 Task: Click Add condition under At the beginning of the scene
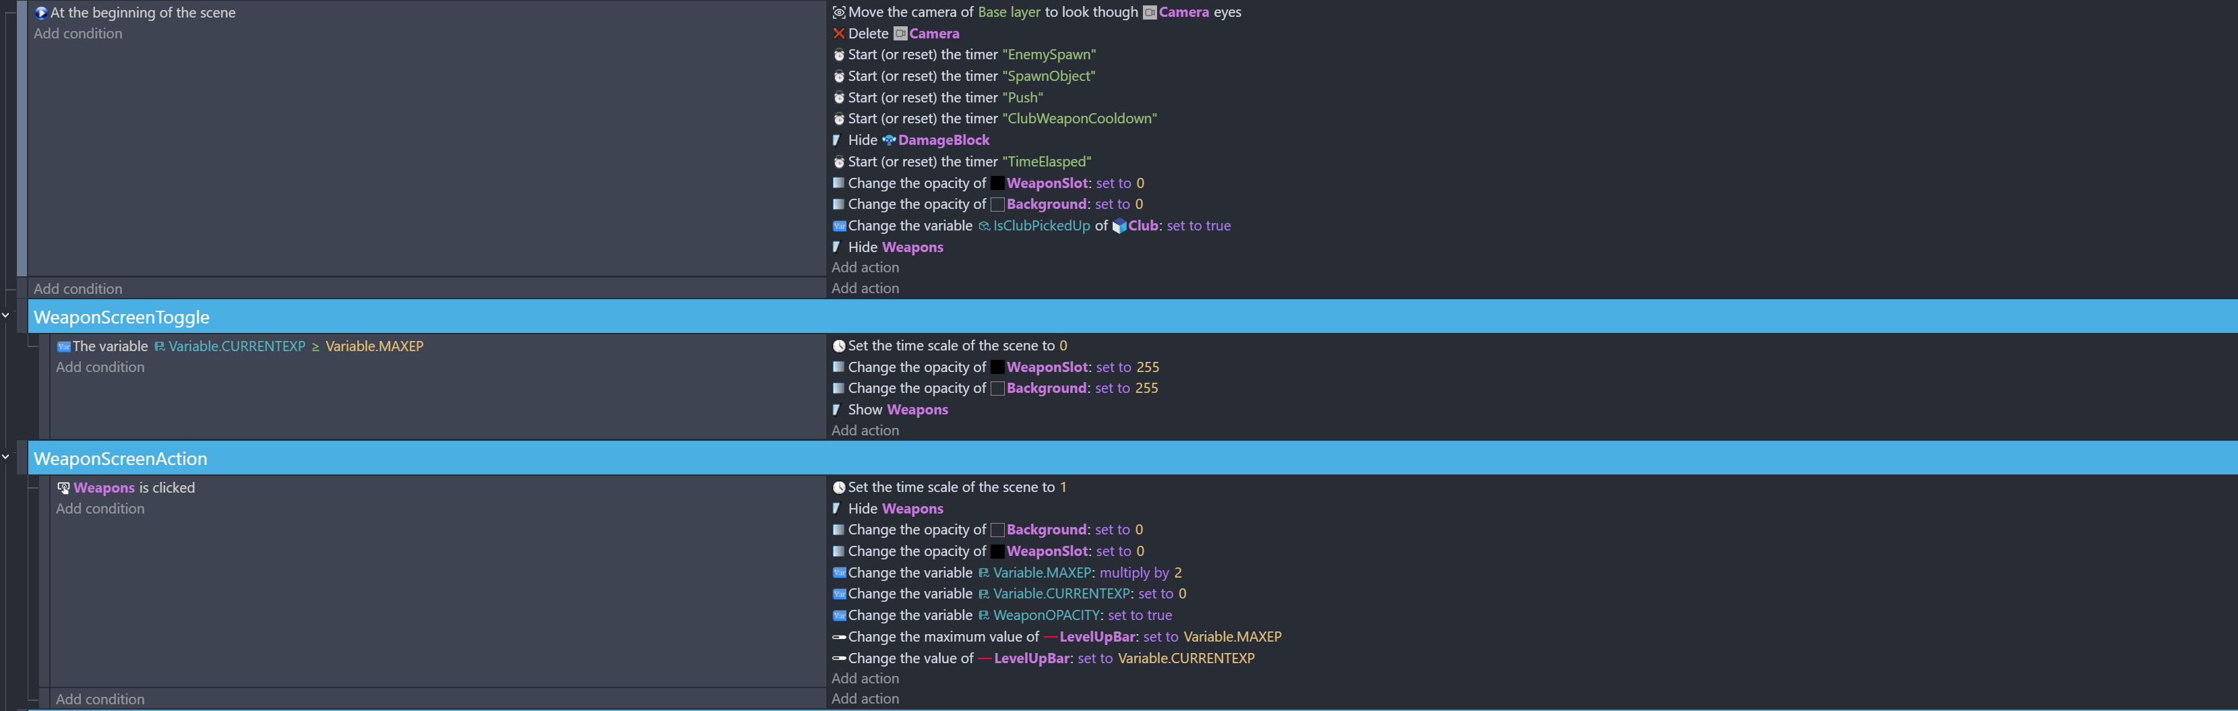pos(78,34)
